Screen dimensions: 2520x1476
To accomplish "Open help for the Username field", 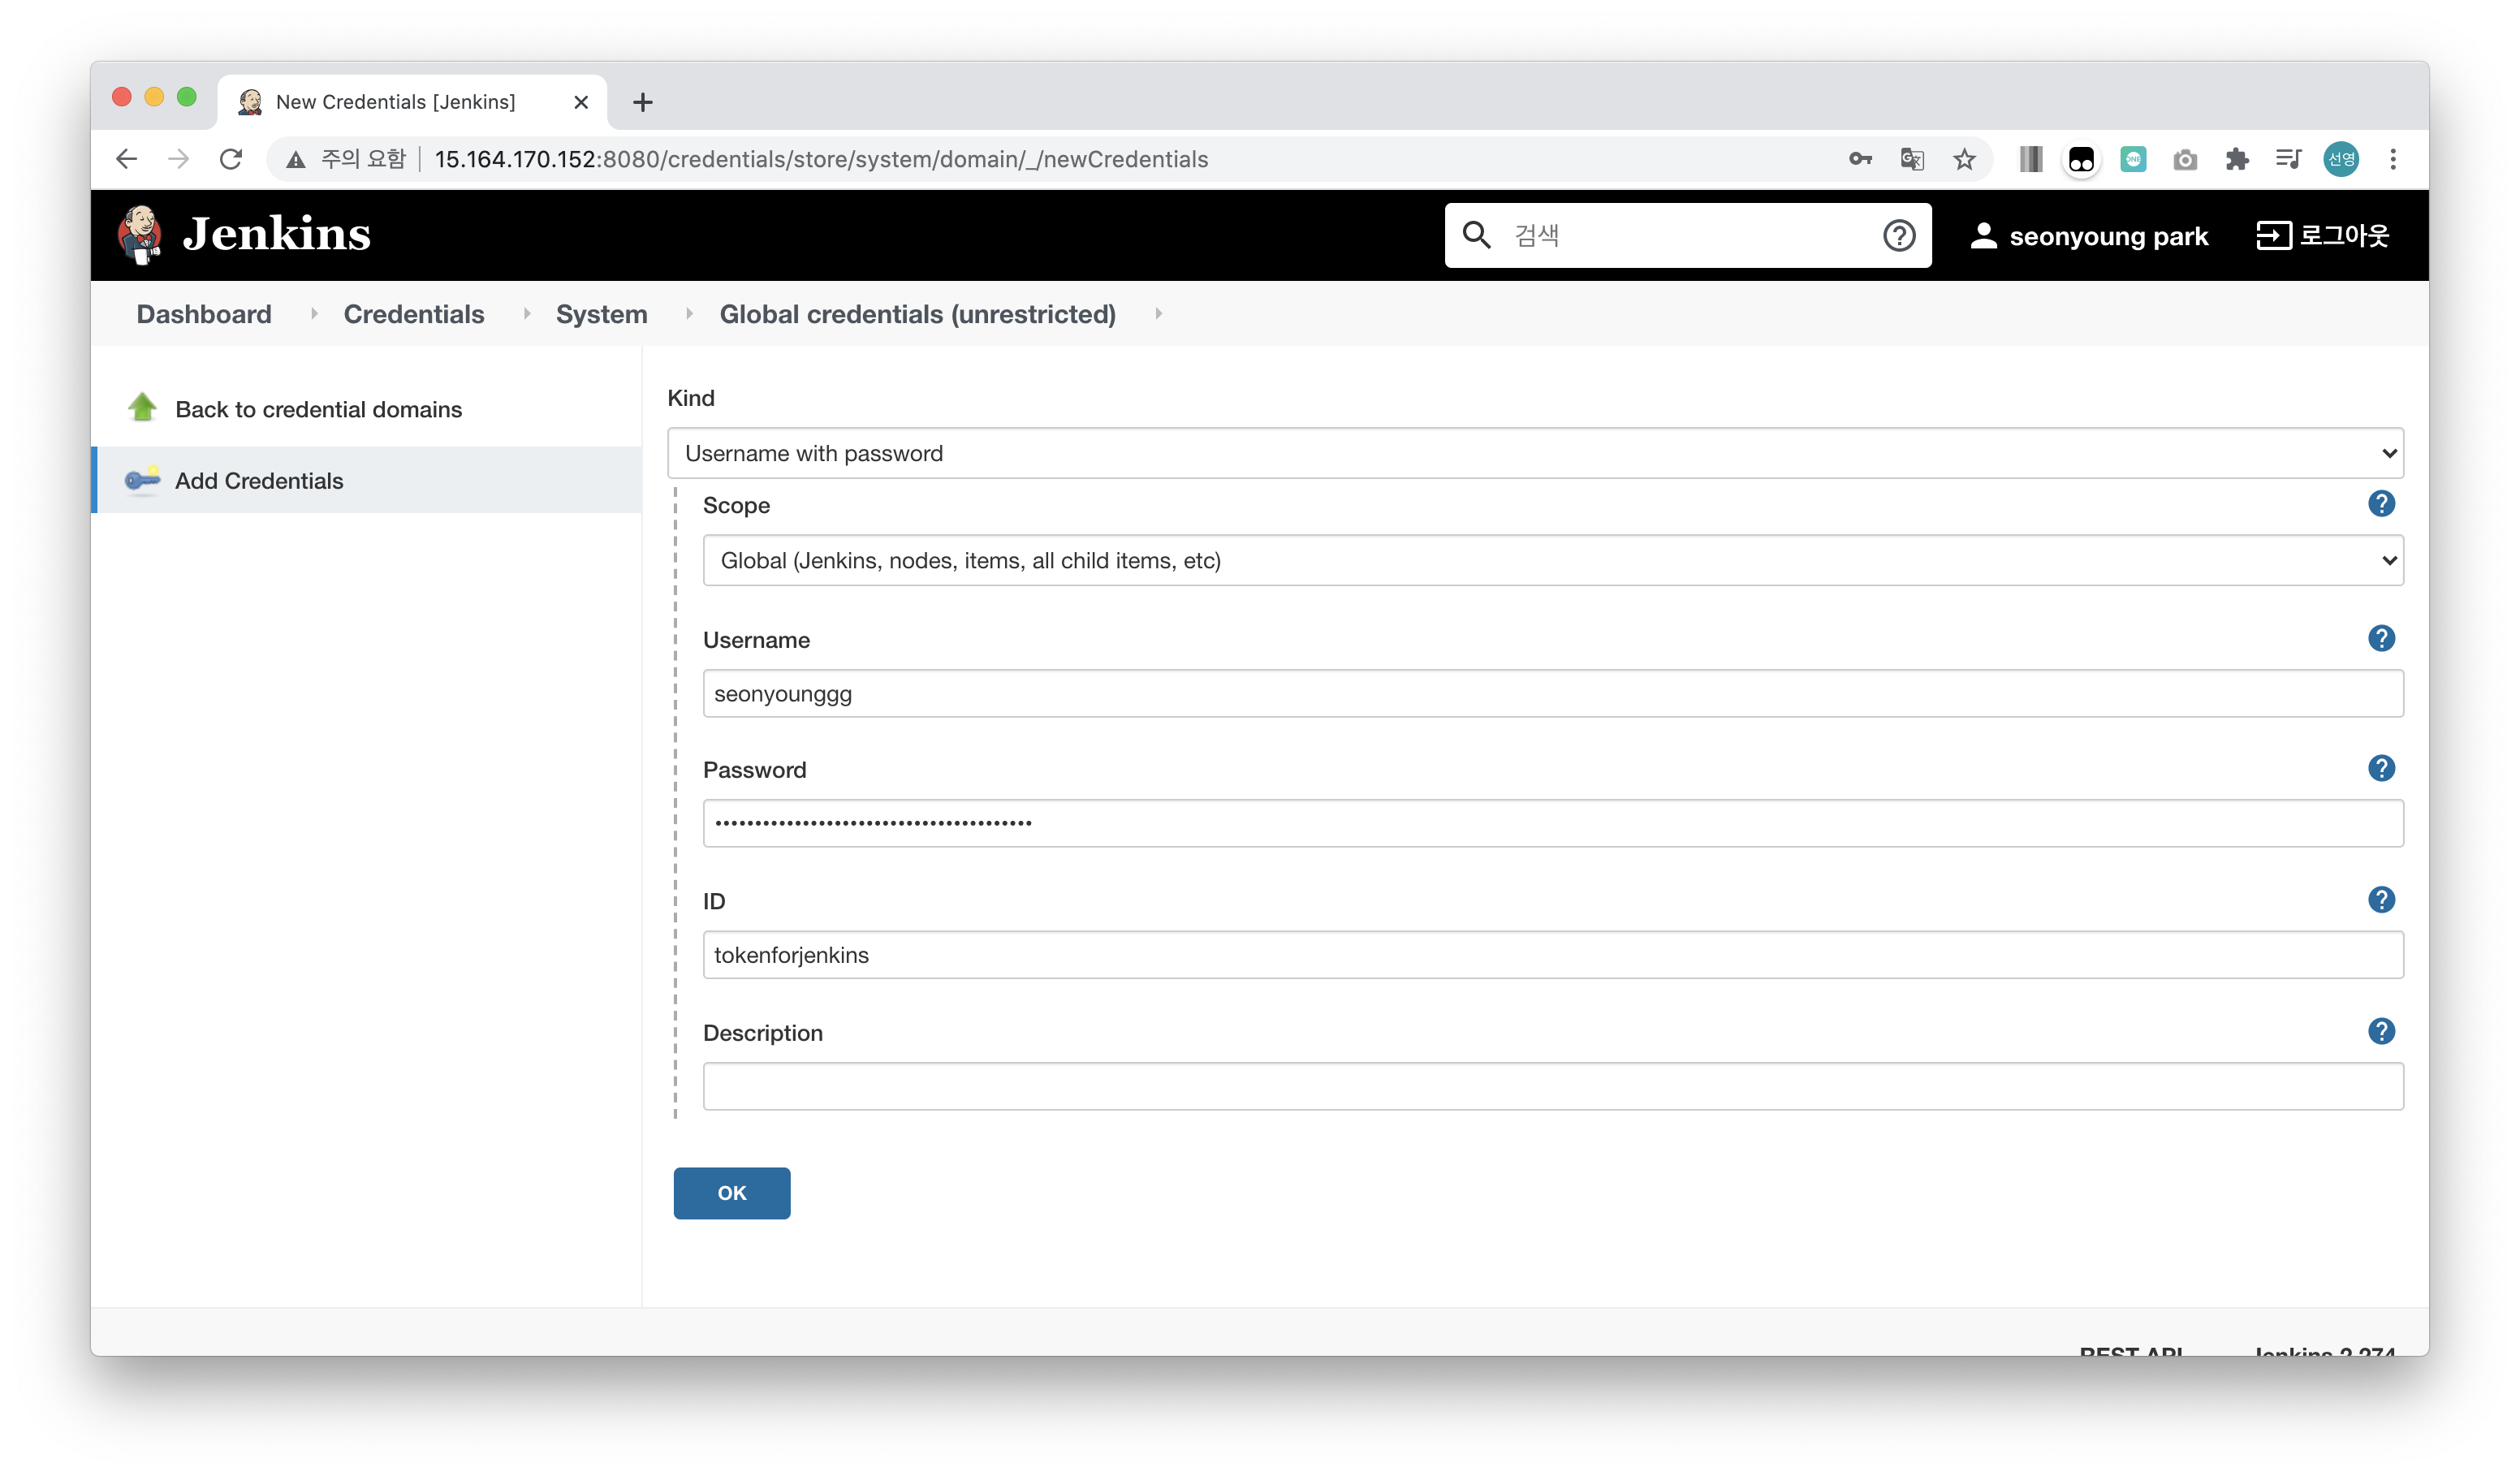I will point(2381,638).
